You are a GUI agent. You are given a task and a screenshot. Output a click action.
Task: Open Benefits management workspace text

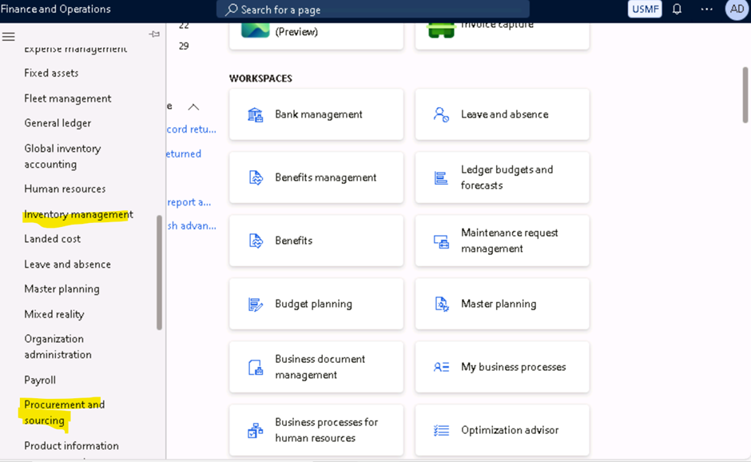[x=326, y=177]
